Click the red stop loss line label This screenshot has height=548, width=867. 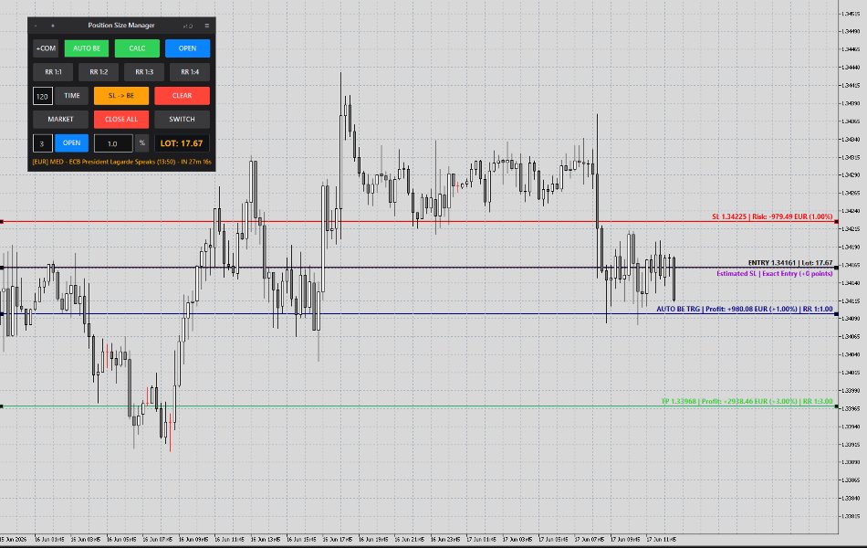pos(772,217)
